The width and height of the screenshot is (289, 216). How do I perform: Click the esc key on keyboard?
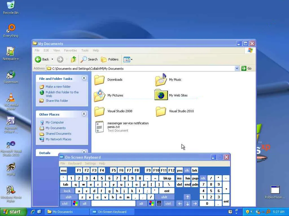[64, 170]
